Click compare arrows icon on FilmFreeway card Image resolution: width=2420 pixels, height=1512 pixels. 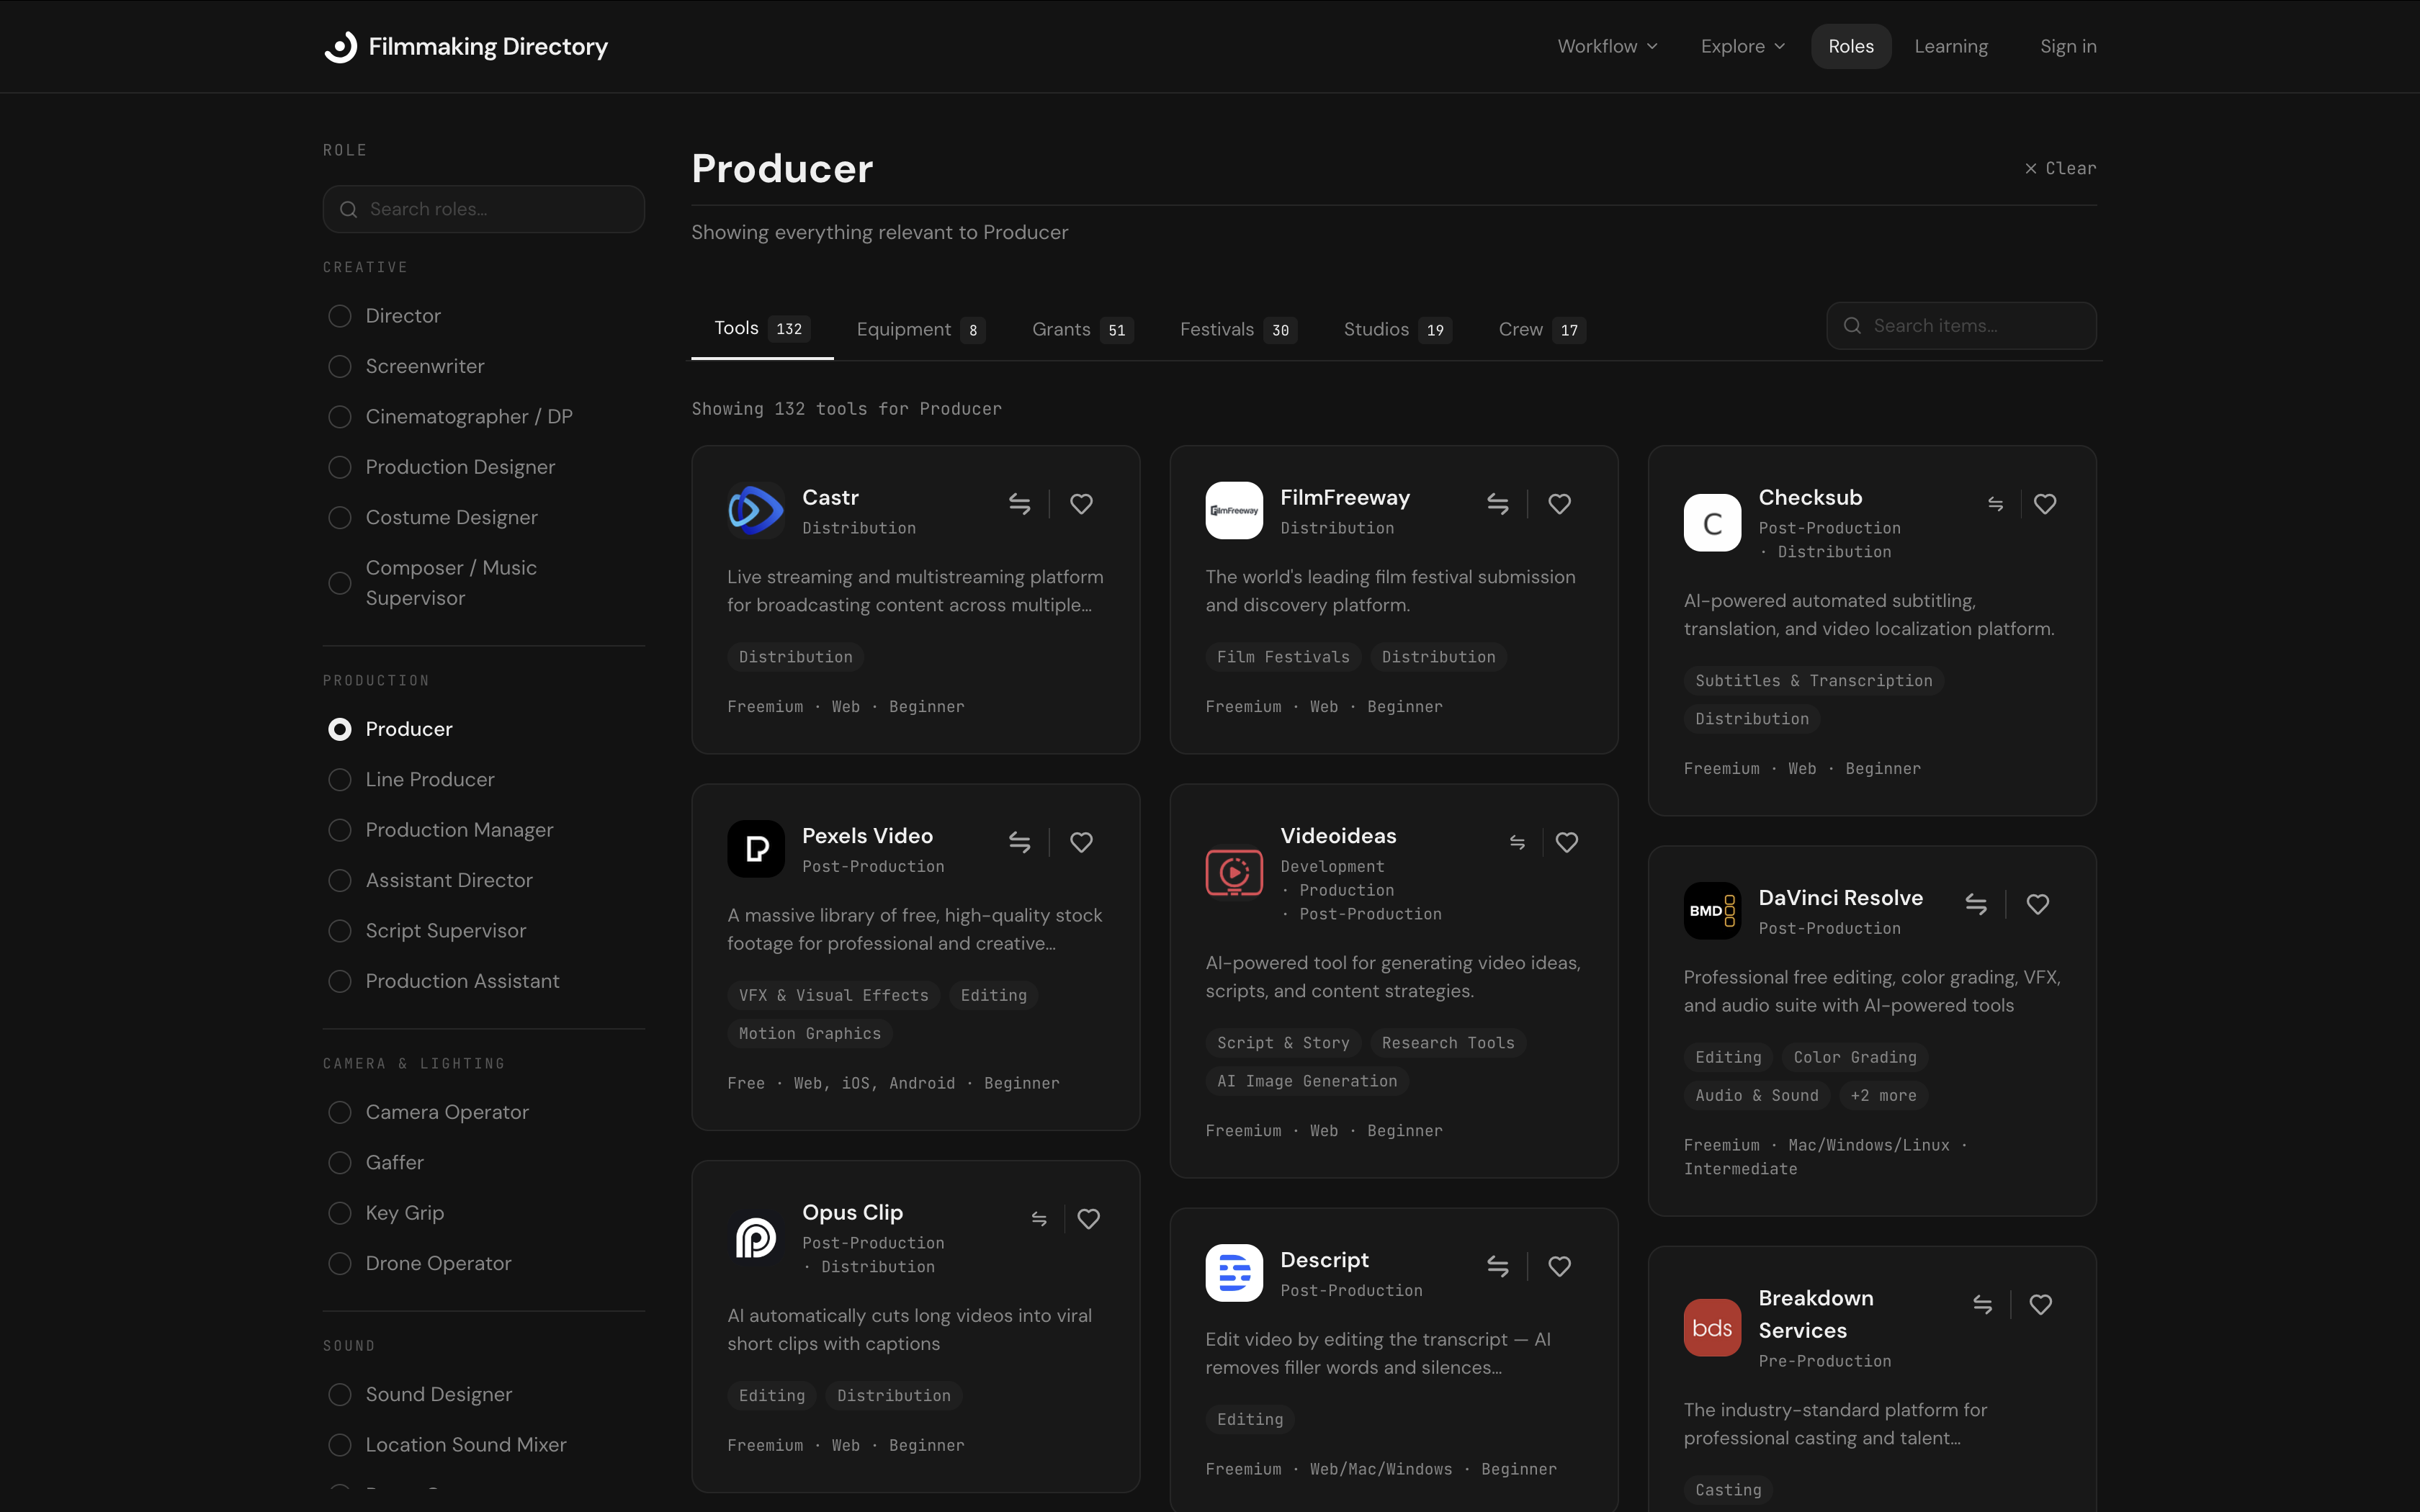tap(1497, 504)
